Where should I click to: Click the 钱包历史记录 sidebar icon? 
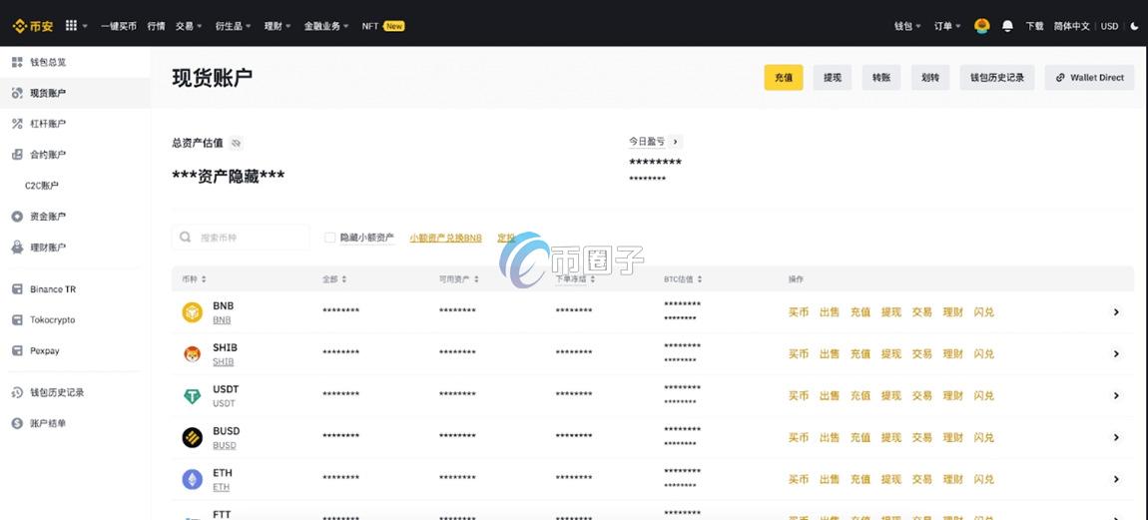[x=17, y=392]
